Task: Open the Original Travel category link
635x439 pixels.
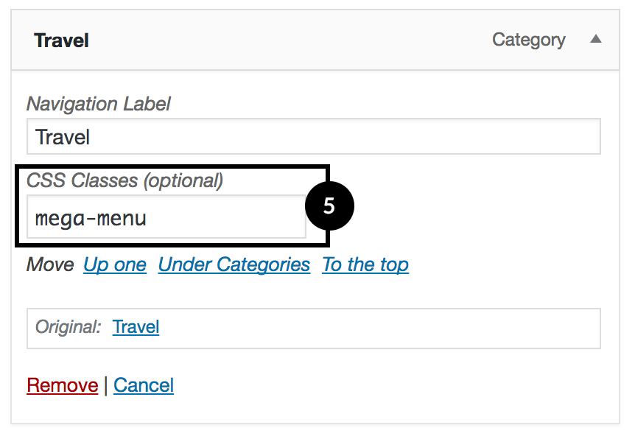Action: pos(136,327)
